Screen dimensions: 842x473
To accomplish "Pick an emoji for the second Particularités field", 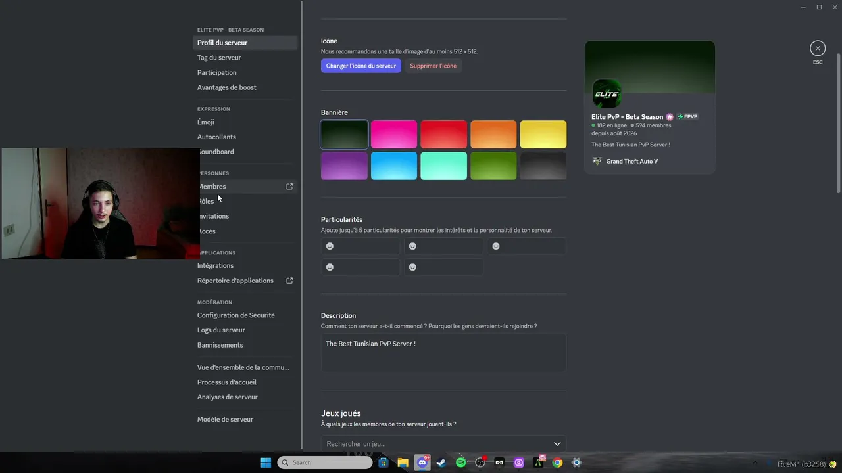I will click(412, 246).
